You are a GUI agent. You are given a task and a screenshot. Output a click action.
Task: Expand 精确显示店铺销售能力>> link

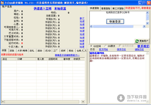click(x=67, y=55)
